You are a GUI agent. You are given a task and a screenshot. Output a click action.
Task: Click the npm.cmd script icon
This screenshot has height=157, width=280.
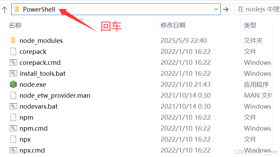point(13,128)
